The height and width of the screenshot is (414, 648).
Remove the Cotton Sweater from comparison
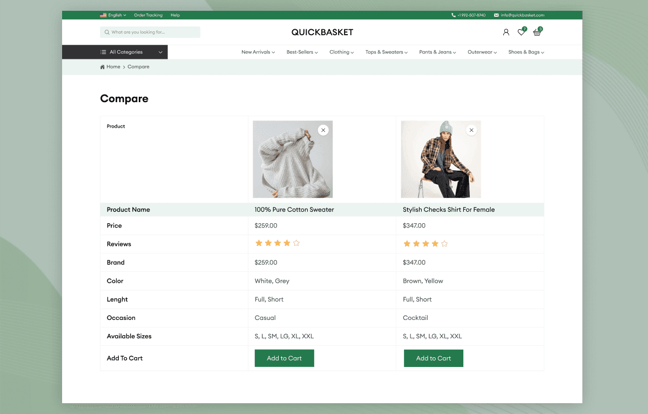tap(323, 130)
